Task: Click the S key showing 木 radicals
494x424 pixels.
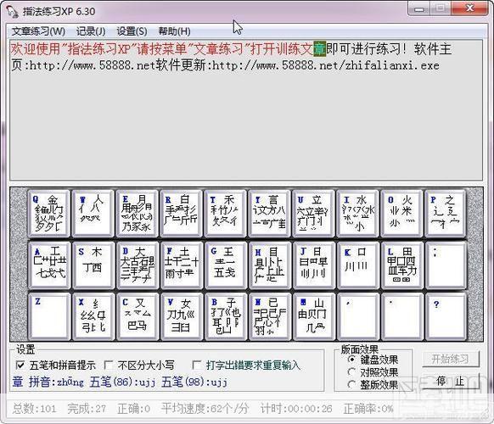Action: point(93,265)
